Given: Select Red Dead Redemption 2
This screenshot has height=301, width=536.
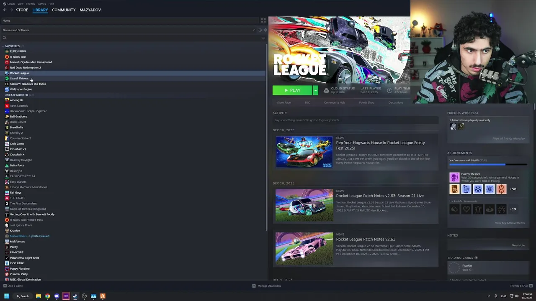Looking at the screenshot, I should click(x=25, y=68).
